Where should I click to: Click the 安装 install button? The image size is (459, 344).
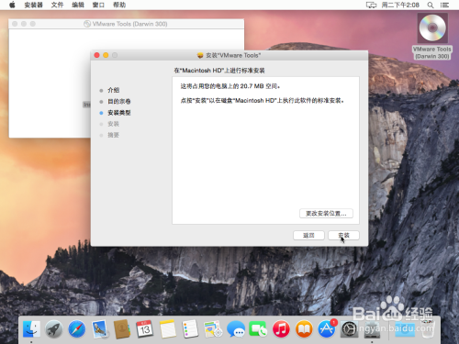[x=343, y=235]
